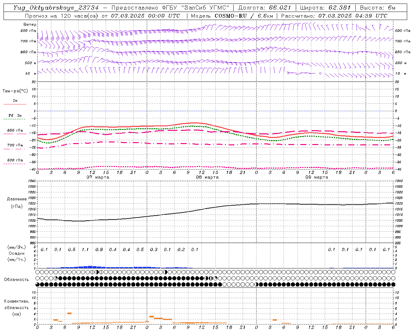Click the orange convective bar near 3 km
412x330 pixels.
coord(151,316)
